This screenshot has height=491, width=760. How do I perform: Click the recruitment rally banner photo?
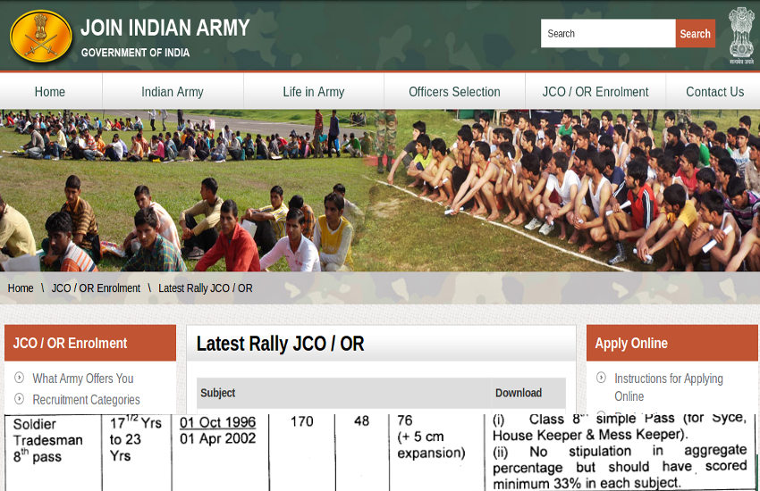380,190
